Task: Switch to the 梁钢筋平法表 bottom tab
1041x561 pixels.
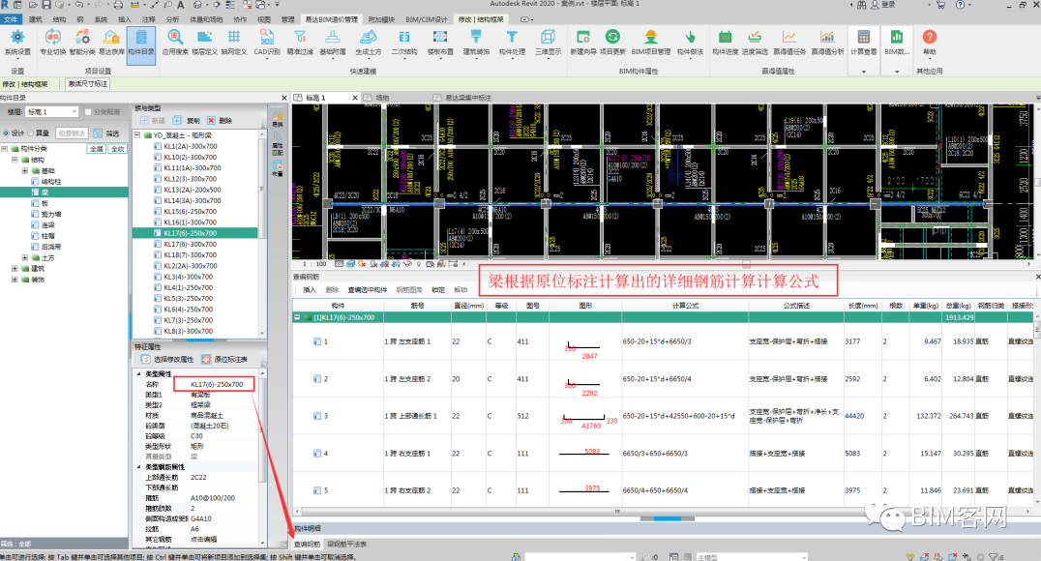Action: pyautogui.click(x=347, y=545)
